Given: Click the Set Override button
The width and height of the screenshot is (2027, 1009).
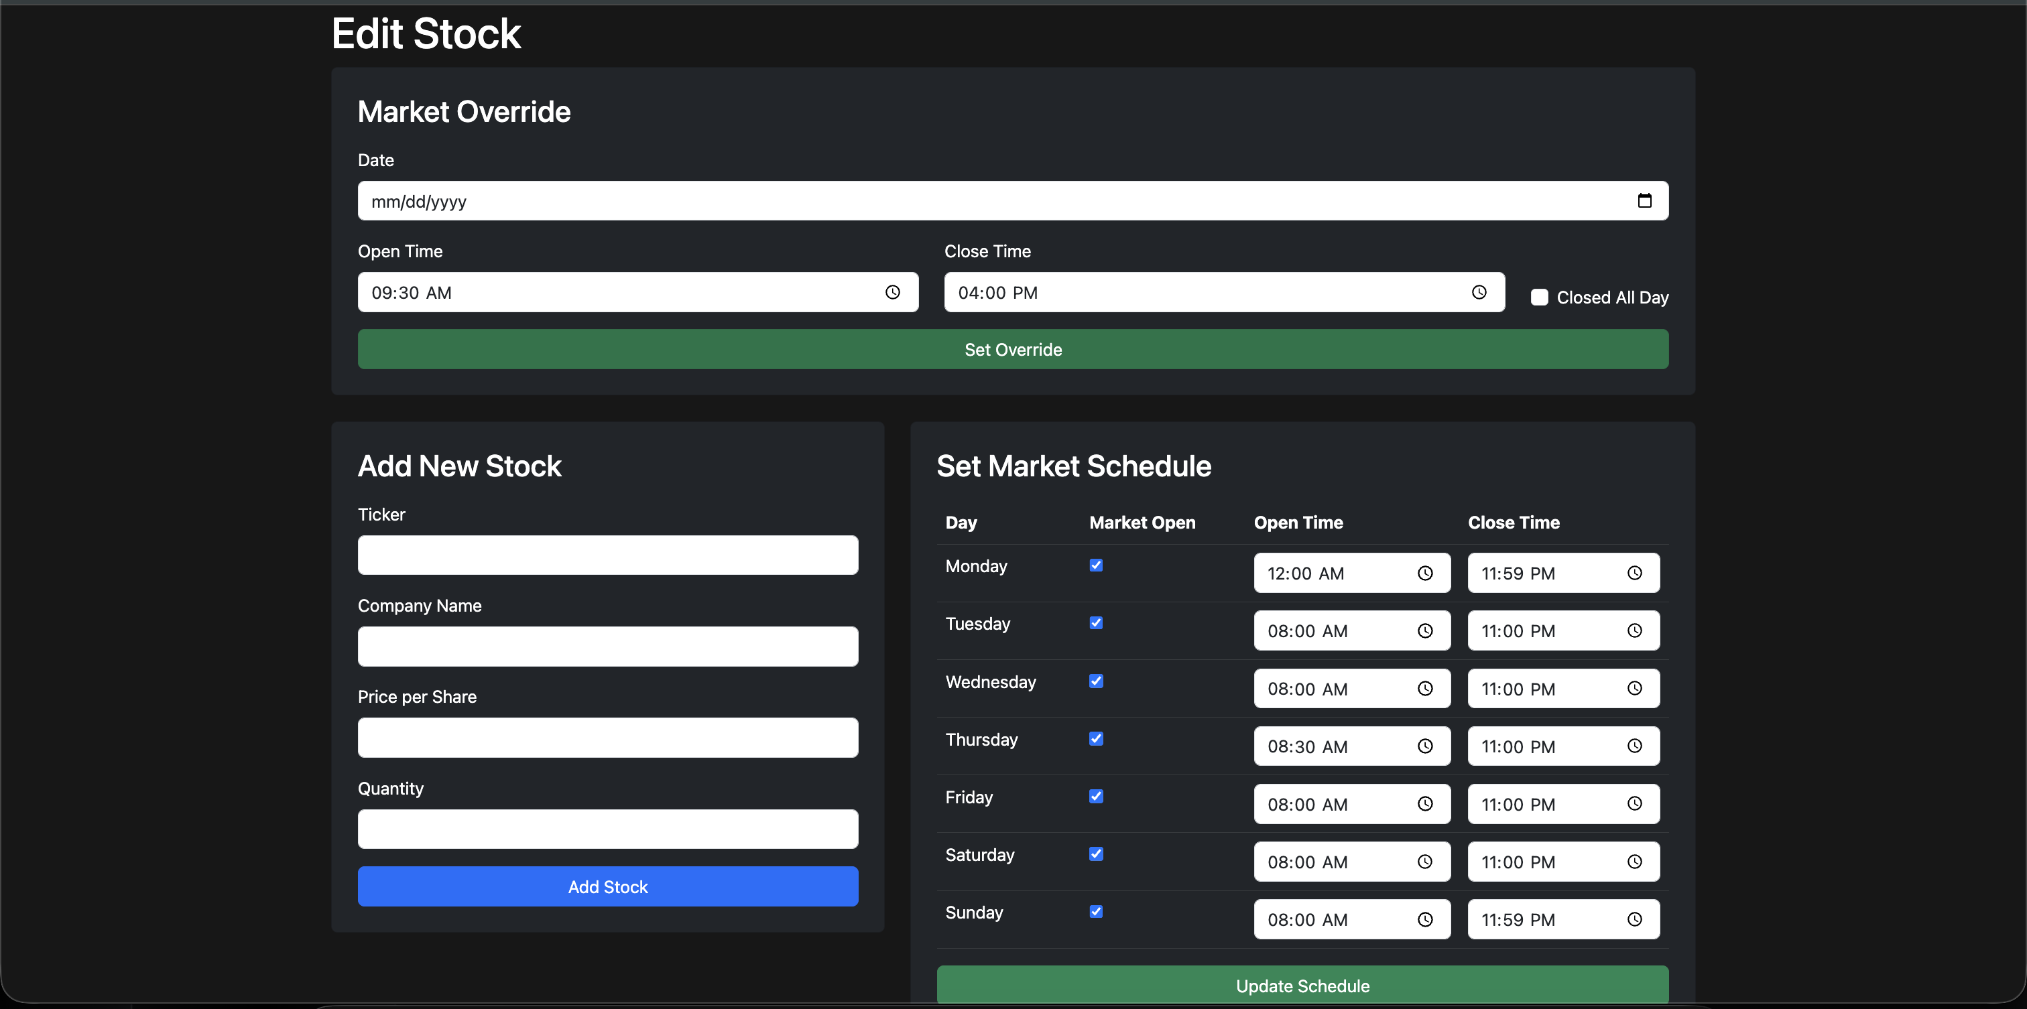Looking at the screenshot, I should pyautogui.click(x=1013, y=348).
